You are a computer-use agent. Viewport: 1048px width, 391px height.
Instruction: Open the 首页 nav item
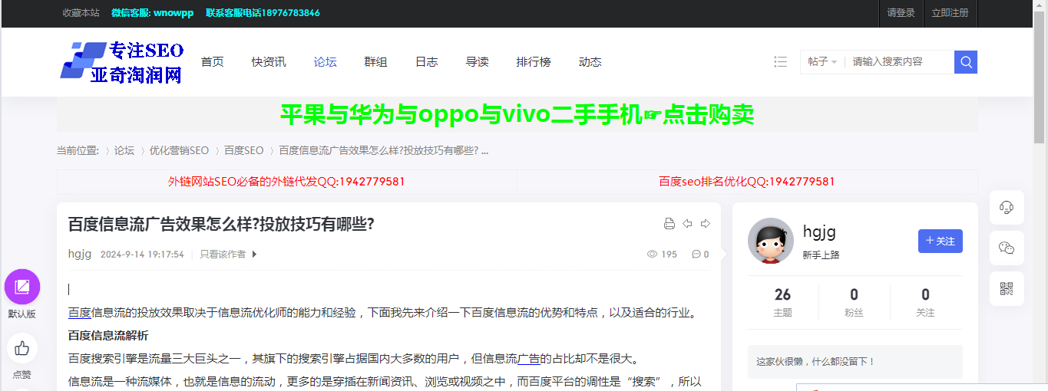coord(213,62)
